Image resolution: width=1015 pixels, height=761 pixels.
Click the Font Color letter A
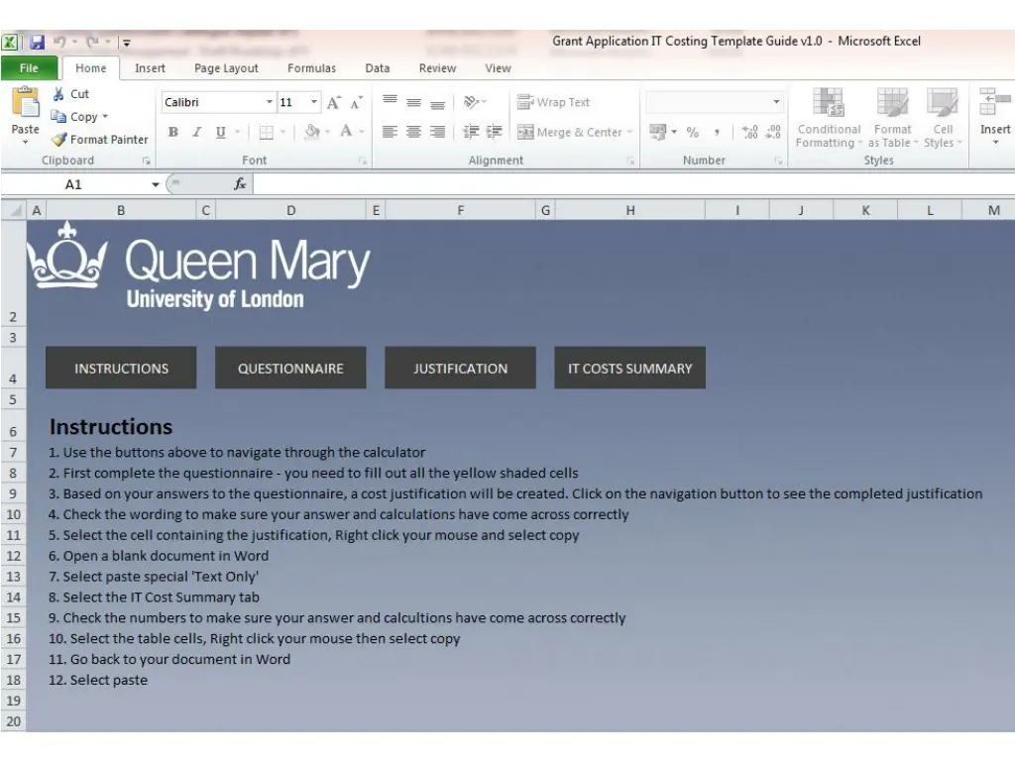pyautogui.click(x=346, y=132)
